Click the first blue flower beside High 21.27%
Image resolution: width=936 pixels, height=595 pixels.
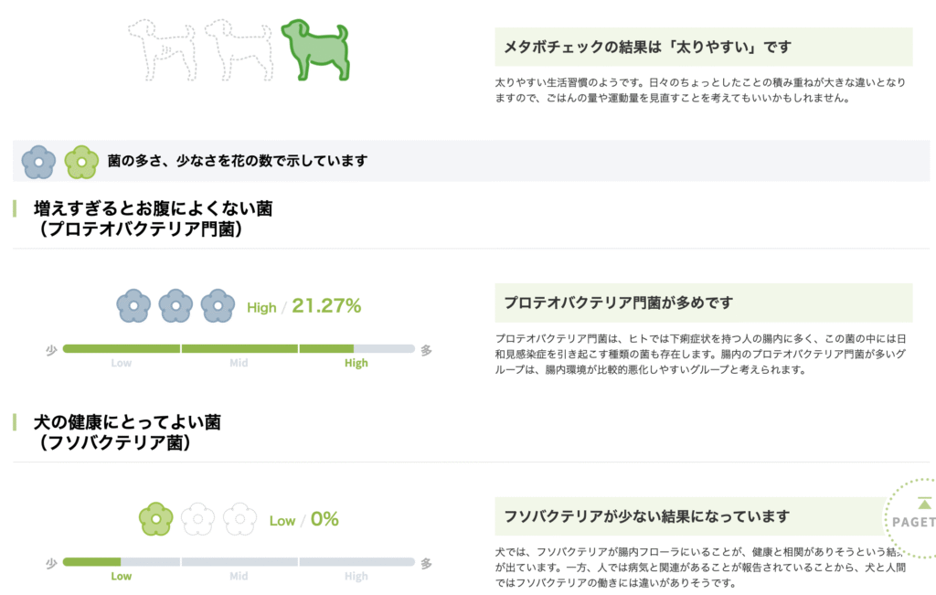pos(133,306)
